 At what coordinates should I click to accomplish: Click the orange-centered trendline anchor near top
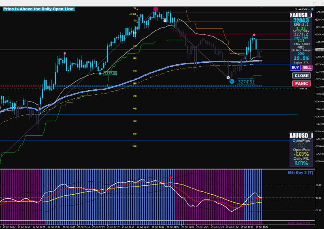(x=165, y=21)
